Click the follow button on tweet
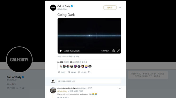176x98 pixels. click(110, 8)
